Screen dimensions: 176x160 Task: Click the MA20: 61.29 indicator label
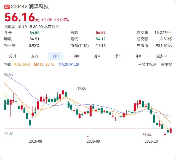tap(69, 64)
